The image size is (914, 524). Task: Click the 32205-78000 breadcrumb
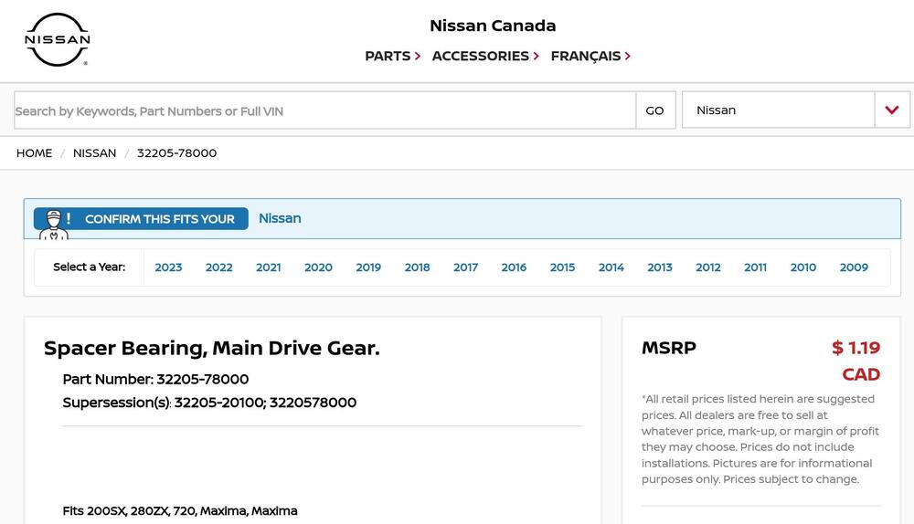[x=176, y=153]
